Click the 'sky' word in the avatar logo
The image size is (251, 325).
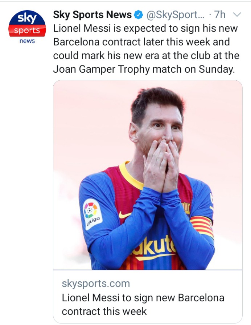tap(27, 18)
